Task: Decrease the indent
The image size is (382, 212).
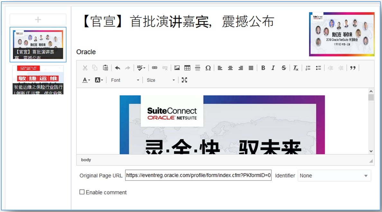Action: 330,68
